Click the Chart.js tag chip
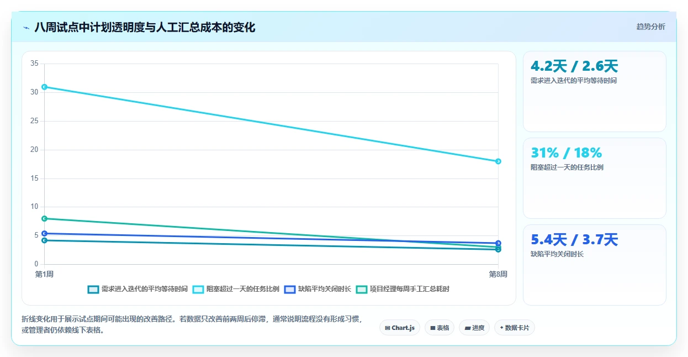 pyautogui.click(x=400, y=328)
